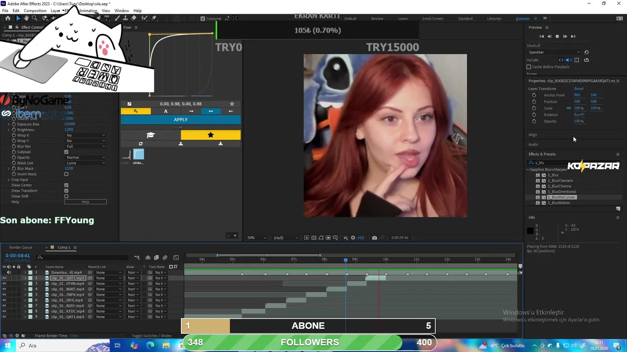Reset the preview shortcut settings
This screenshot has height=352, width=627.
point(586,52)
